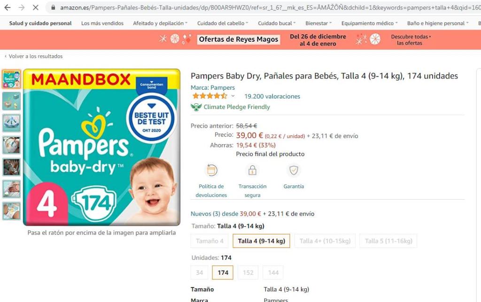Stop page loading with the X icon
Viewport: 481px width, 302px height.
point(36,8)
